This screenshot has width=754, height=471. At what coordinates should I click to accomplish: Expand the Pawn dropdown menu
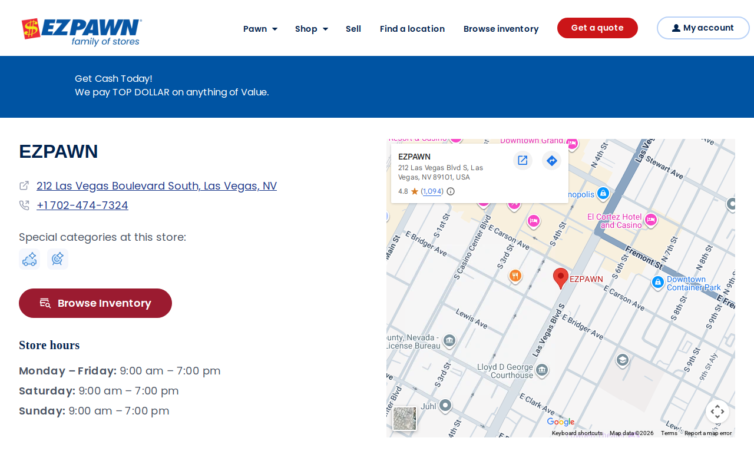point(260,29)
